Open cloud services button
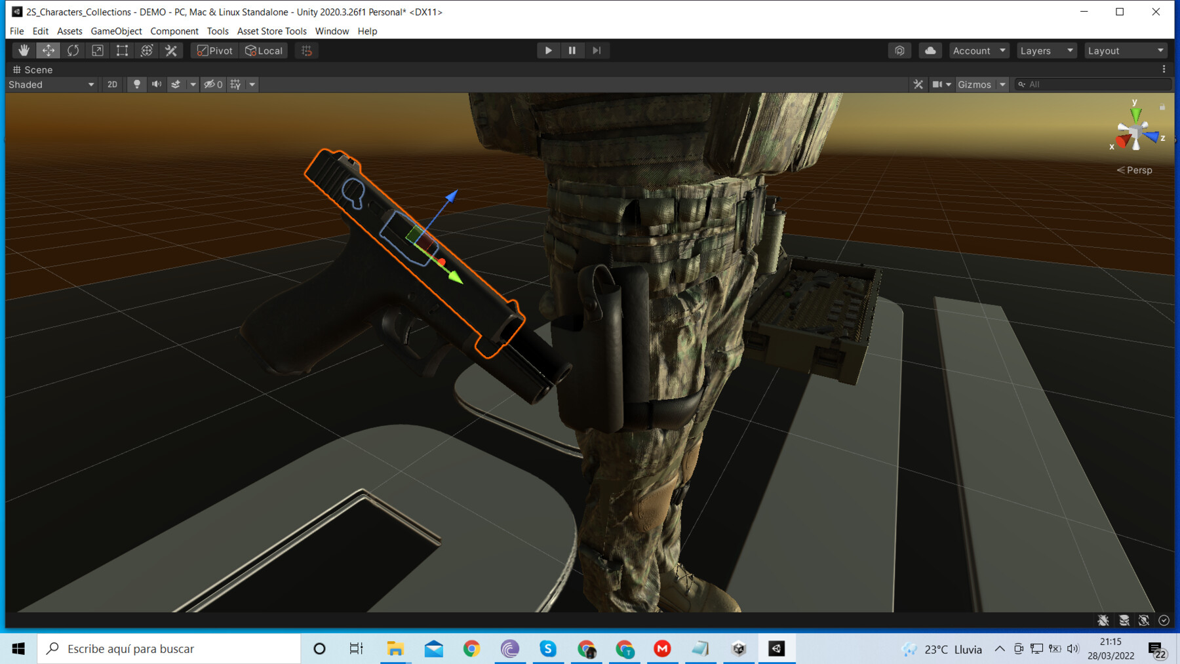The image size is (1180, 664). pos(930,50)
